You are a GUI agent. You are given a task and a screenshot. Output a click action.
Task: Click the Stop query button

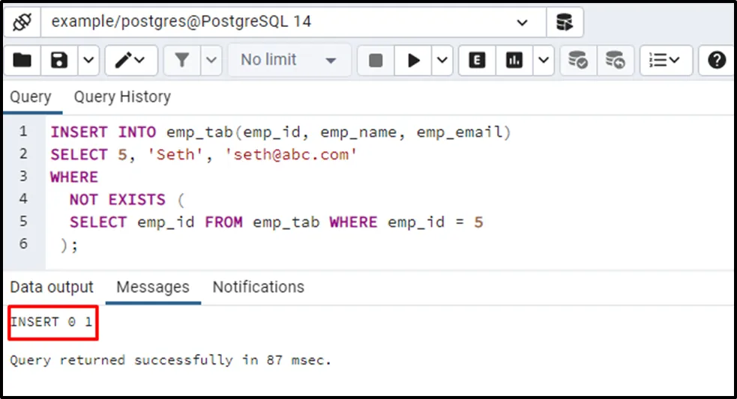(376, 60)
